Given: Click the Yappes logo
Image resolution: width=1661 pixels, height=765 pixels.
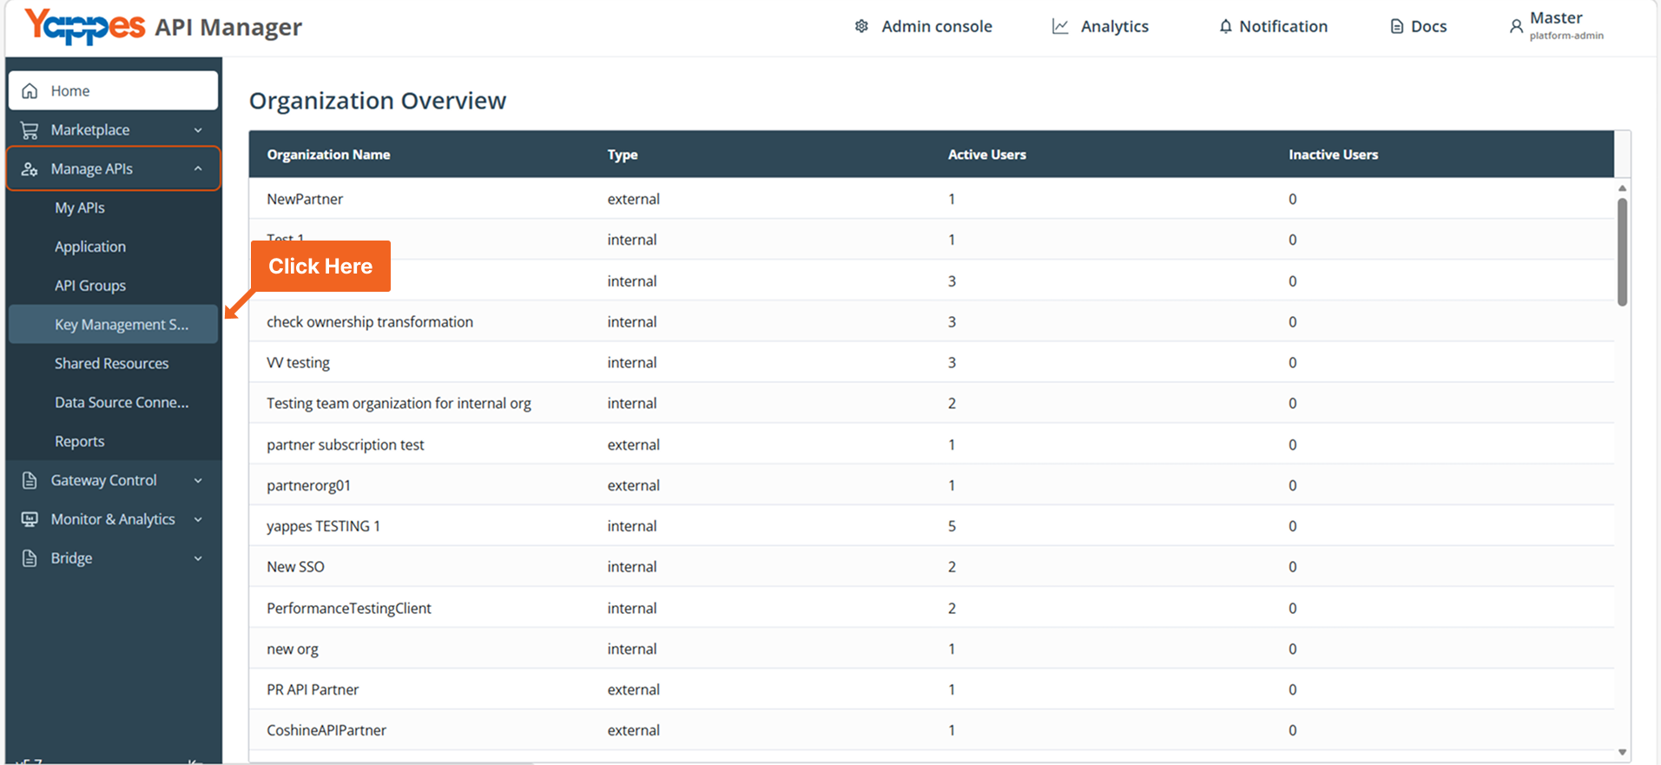Looking at the screenshot, I should click(x=84, y=25).
